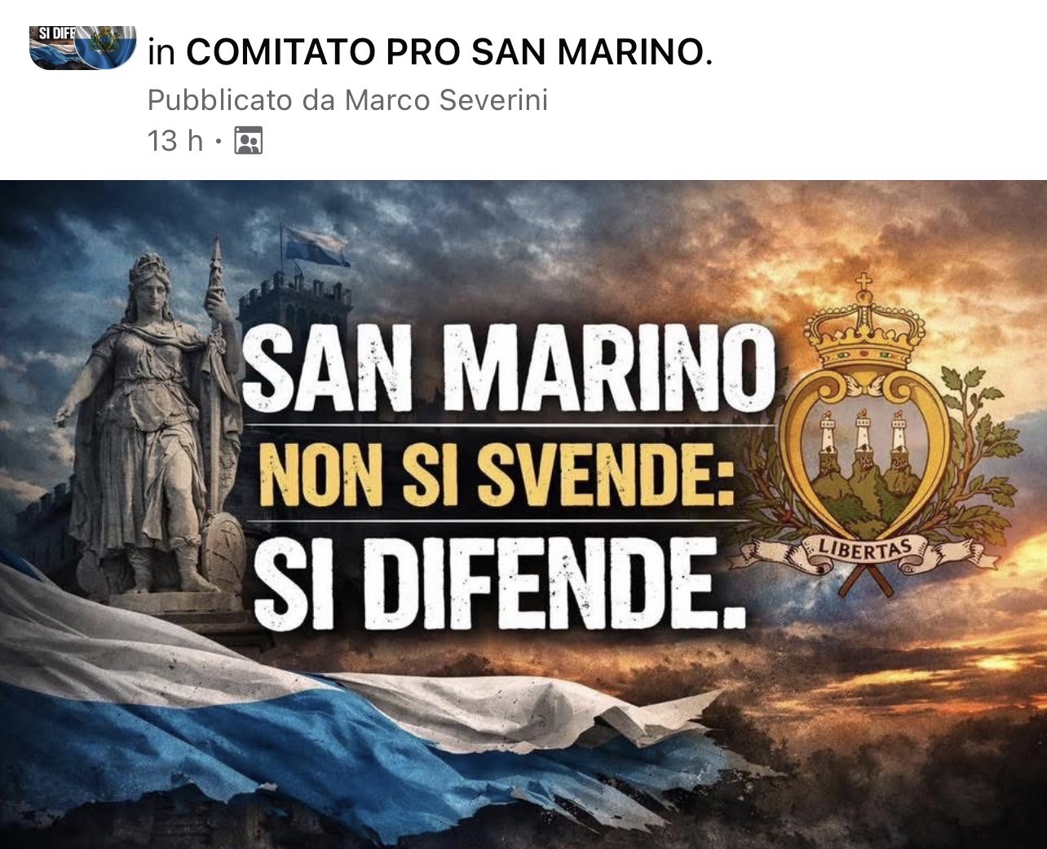Open Marco Severini's profile

(x=446, y=100)
